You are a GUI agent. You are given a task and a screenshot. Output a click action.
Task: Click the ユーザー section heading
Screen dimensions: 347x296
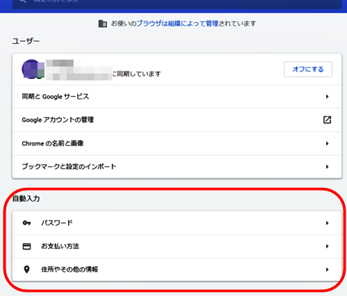[x=26, y=41]
